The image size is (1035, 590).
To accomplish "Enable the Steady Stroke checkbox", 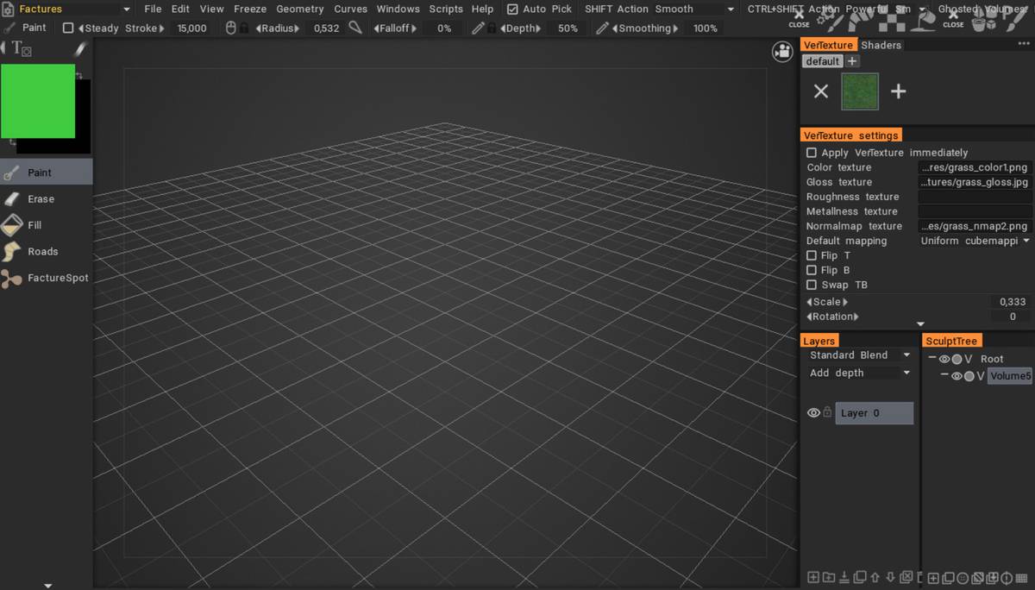I will point(68,28).
